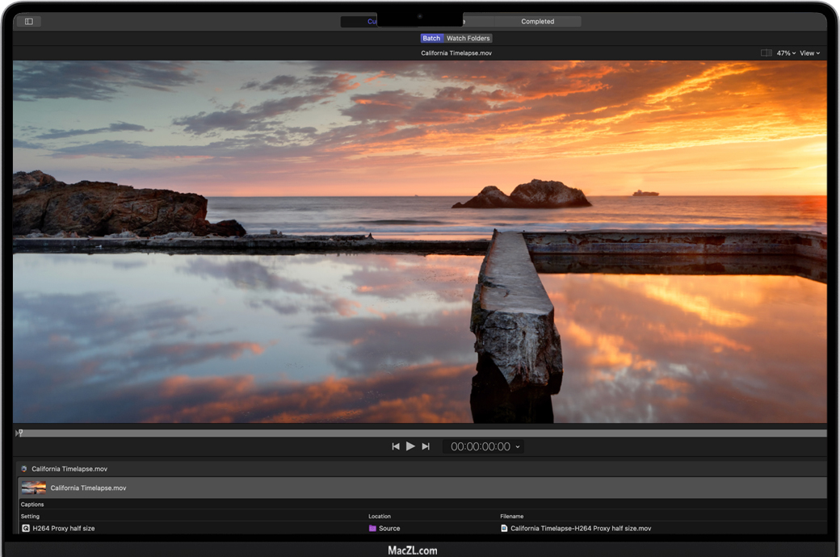
Task: Open the View dropdown menu
Action: [x=809, y=53]
